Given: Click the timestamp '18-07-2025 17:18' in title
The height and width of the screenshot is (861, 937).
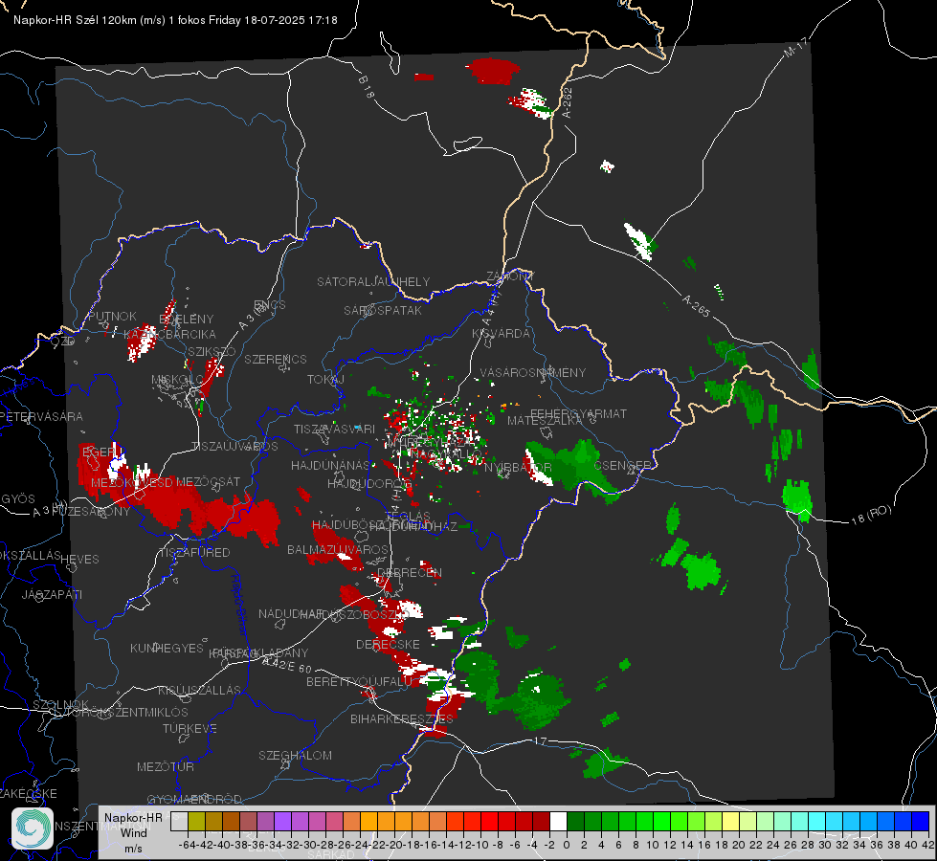Looking at the screenshot, I should click(x=291, y=20).
